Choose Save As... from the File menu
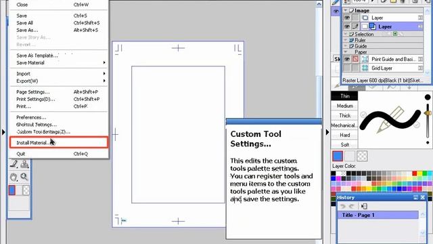Image resolution: width=433 pixels, height=244 pixels. [59, 30]
